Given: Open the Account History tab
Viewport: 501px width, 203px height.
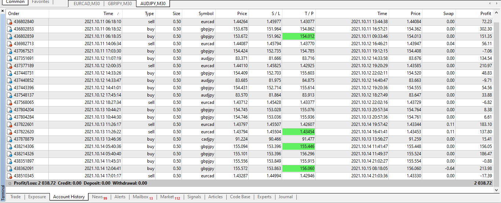Looking at the screenshot, I should [69, 197].
